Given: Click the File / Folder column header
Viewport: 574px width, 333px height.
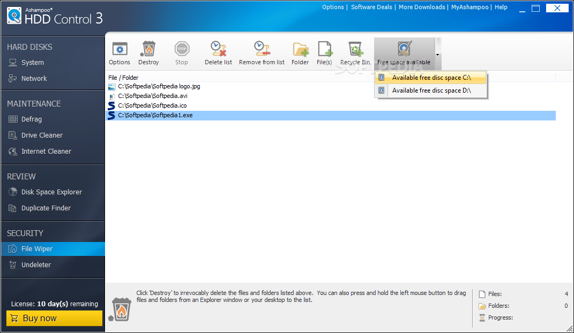Looking at the screenshot, I should click(123, 78).
